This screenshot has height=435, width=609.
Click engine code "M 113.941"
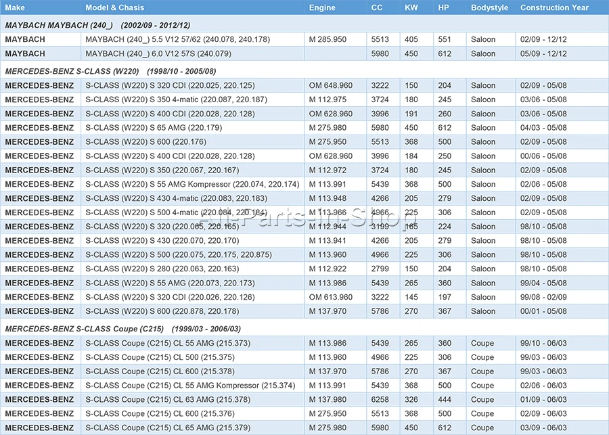coord(328,241)
